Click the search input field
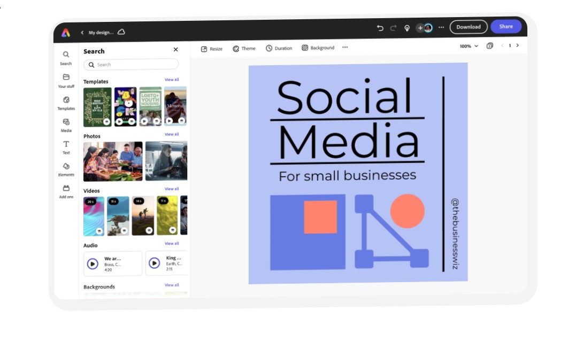This screenshot has width=583, height=342. pyautogui.click(x=131, y=64)
